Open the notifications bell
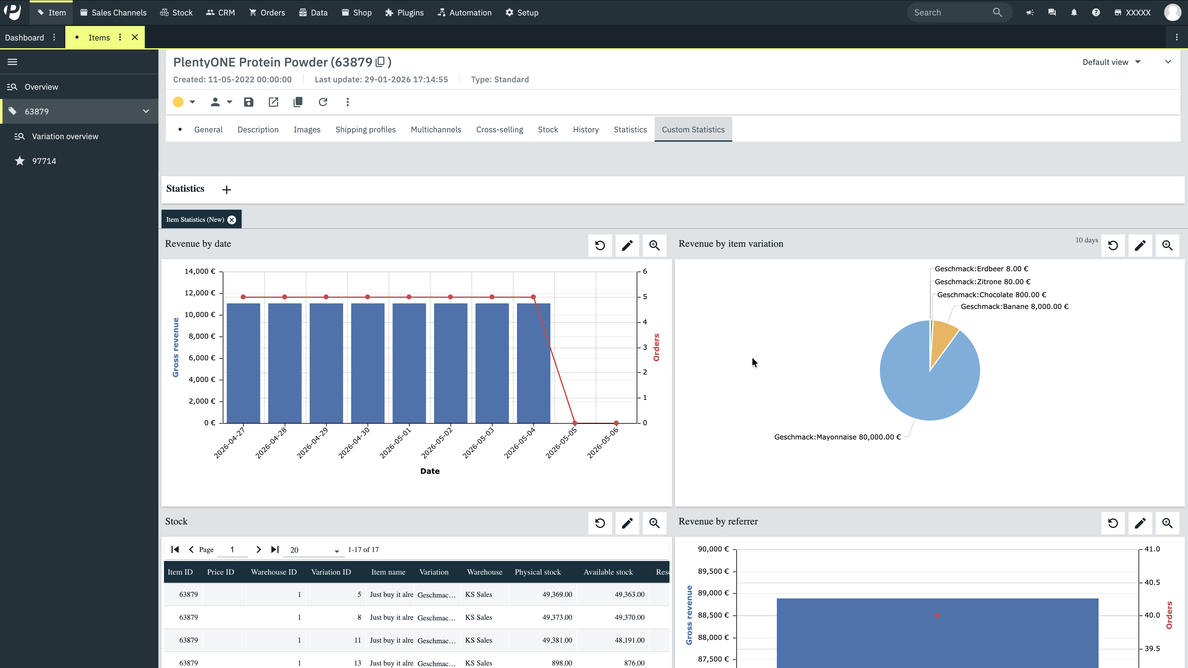Image resolution: width=1188 pixels, height=668 pixels. coord(1074,12)
